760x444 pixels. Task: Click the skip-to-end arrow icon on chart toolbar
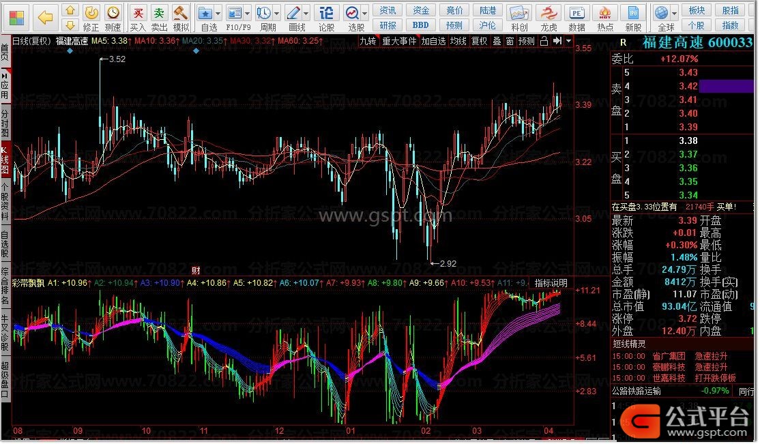557,41
